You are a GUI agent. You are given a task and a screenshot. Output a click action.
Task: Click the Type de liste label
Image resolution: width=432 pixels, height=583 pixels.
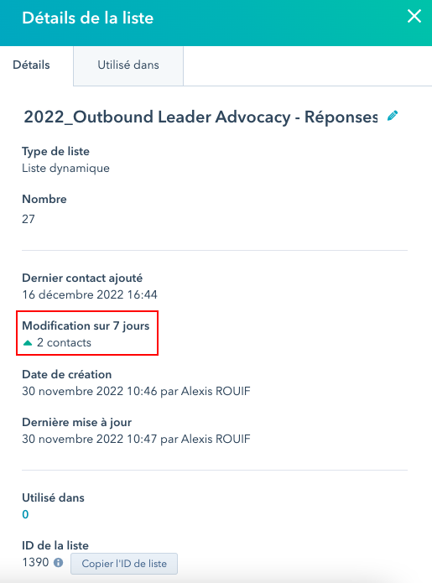pyautogui.click(x=55, y=151)
